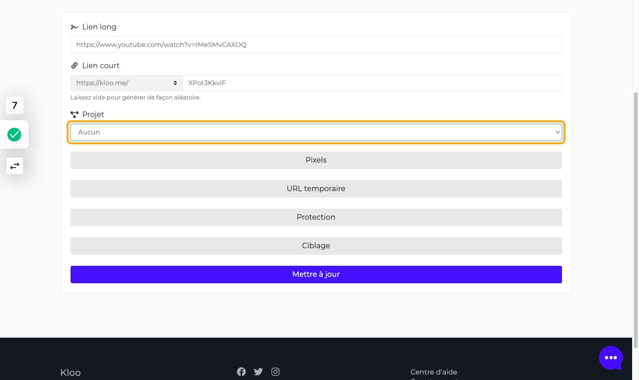Image resolution: width=639 pixels, height=380 pixels.
Task: Click the Kloo footer brand name
Action: 71,373
